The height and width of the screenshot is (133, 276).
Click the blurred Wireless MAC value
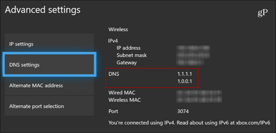(x=199, y=100)
